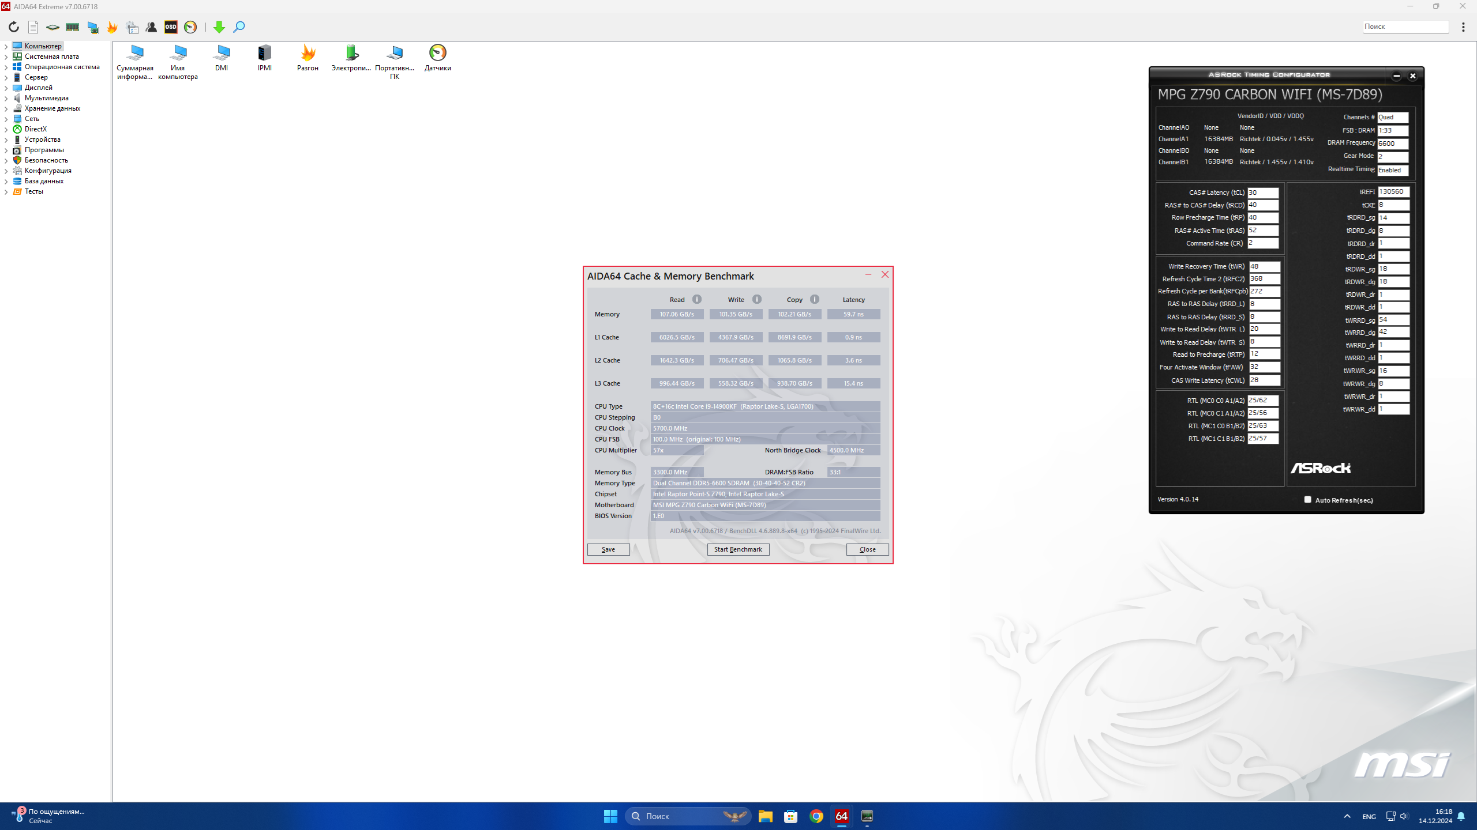Open Chrome from the Windows taskbar
The width and height of the screenshot is (1477, 830).
(x=816, y=816)
